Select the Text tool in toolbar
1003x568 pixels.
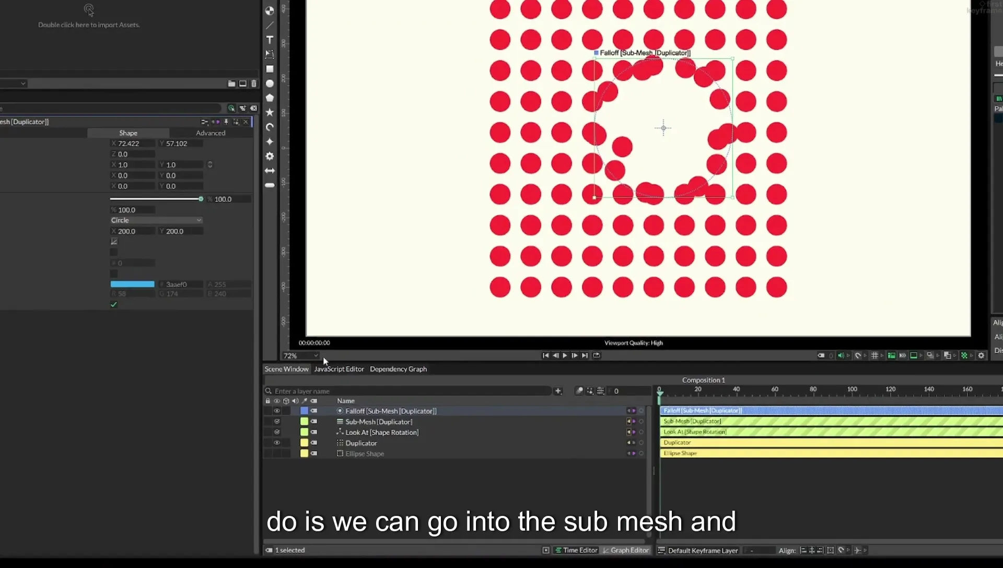[270, 40]
